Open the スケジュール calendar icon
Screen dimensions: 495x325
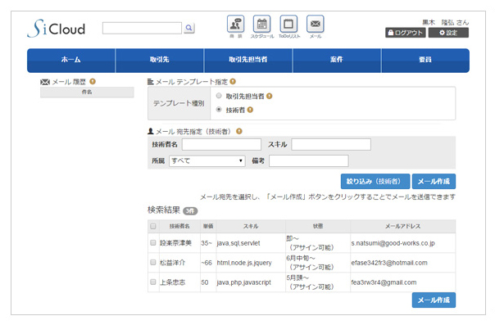(261, 24)
